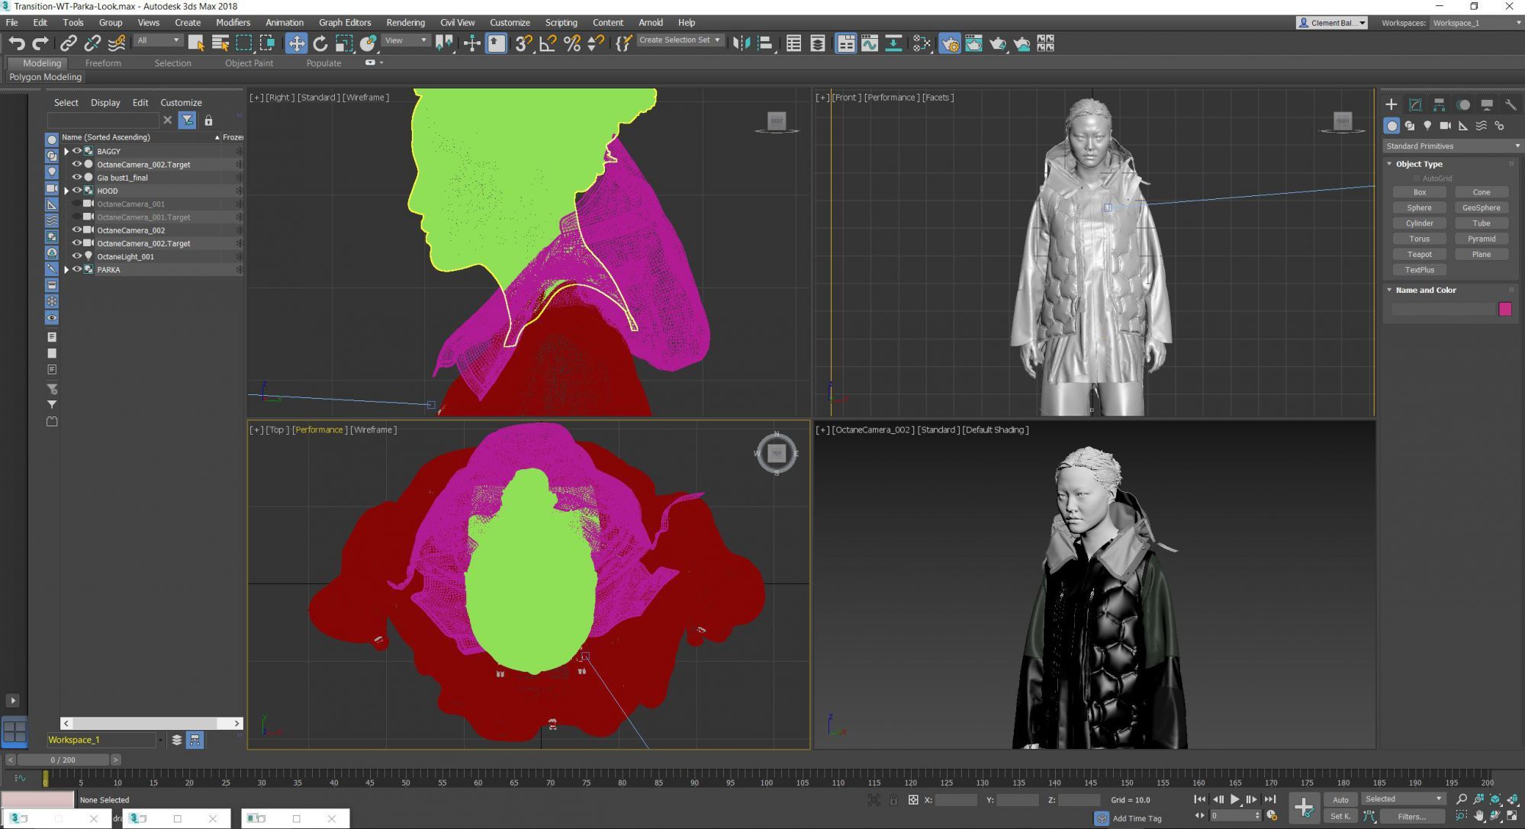Click the teapot Render Production icon
The height and width of the screenshot is (829, 1525).
click(997, 43)
